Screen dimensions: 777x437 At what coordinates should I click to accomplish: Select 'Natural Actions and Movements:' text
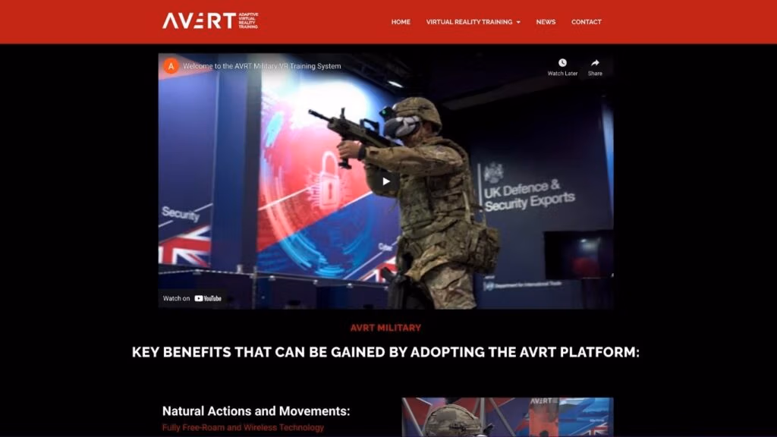click(256, 410)
